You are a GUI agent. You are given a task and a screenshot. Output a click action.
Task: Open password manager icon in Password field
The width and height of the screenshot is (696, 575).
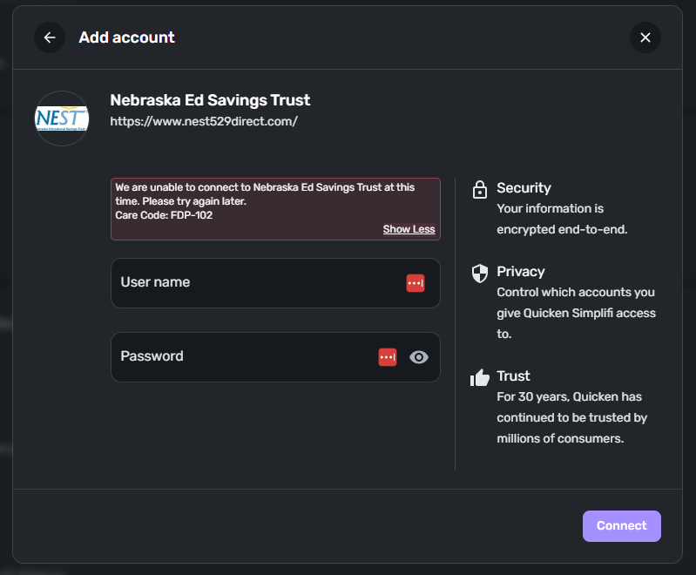pyautogui.click(x=388, y=357)
